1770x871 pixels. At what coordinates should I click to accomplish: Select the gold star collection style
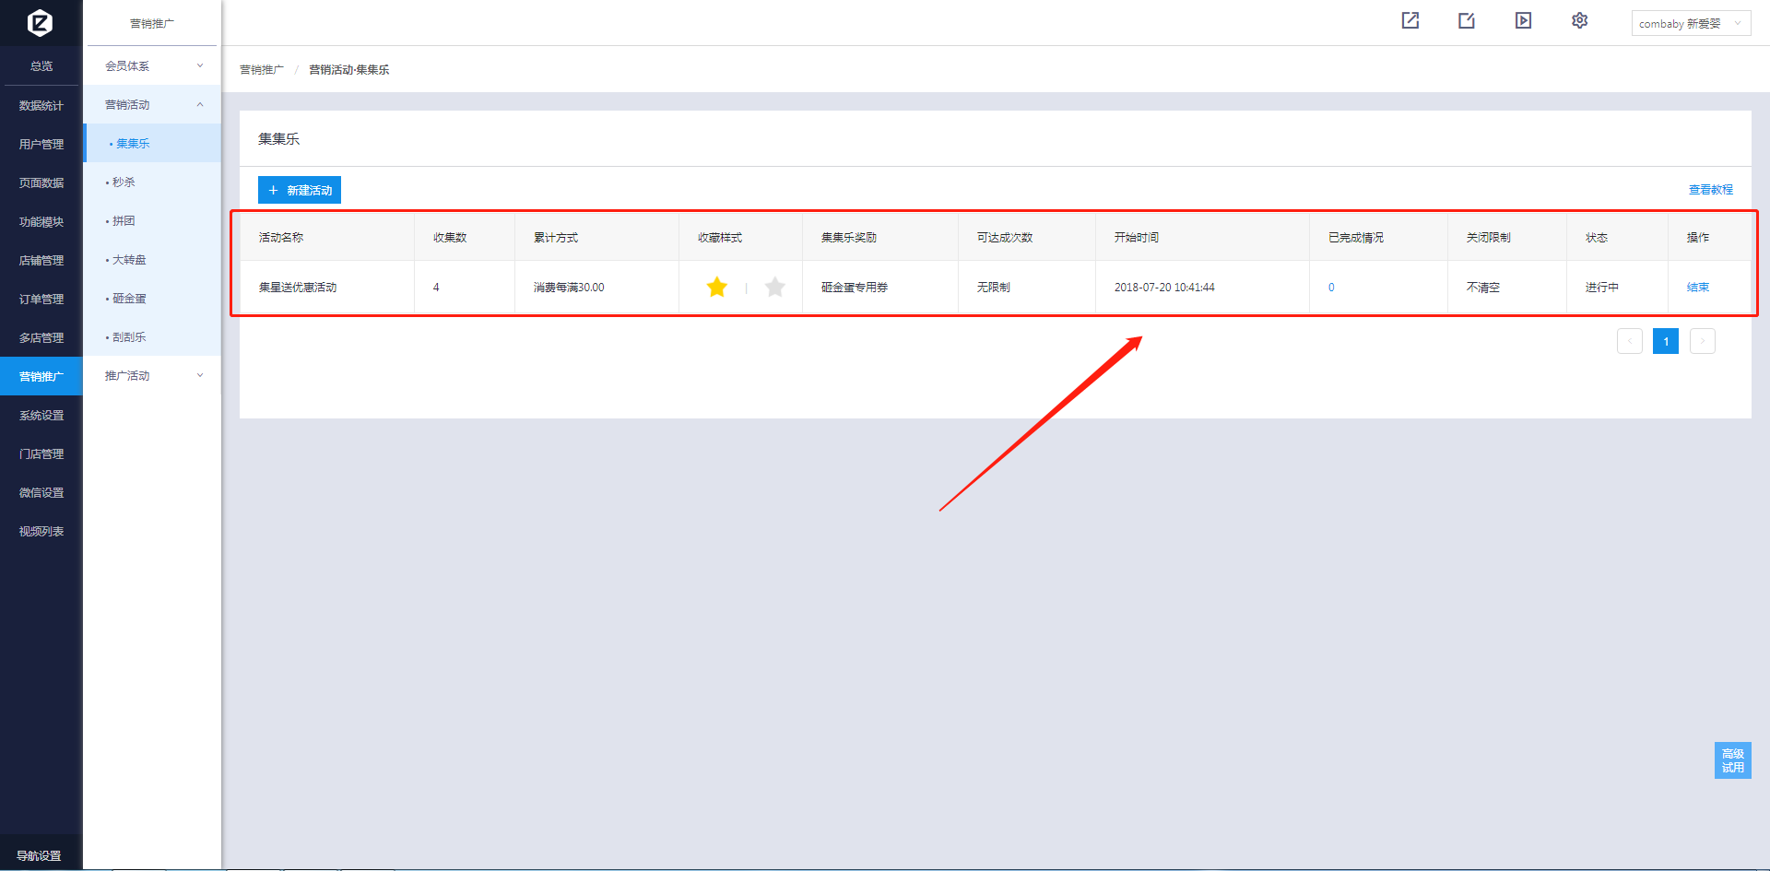pyautogui.click(x=716, y=288)
